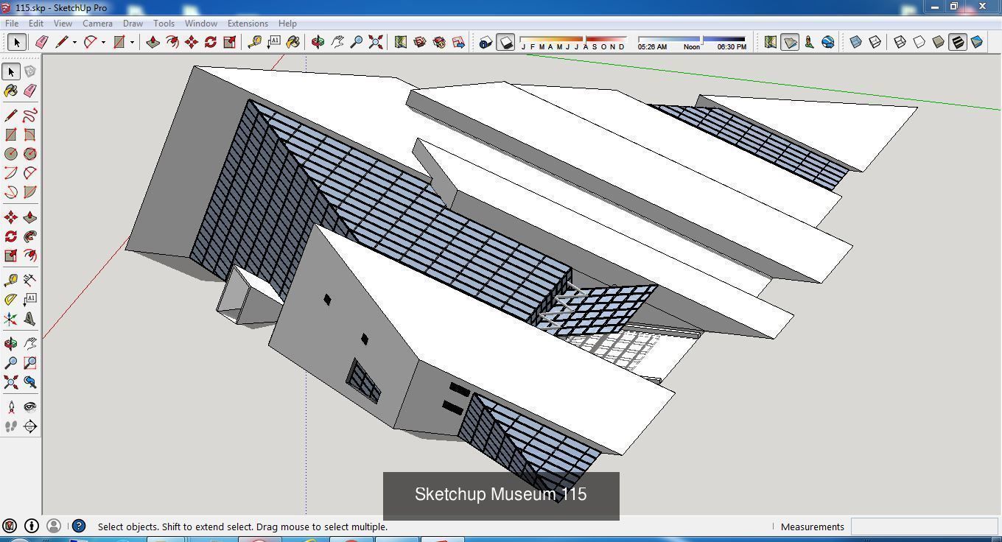This screenshot has width=1002, height=542.
Task: Open the File menu
Action: click(12, 24)
